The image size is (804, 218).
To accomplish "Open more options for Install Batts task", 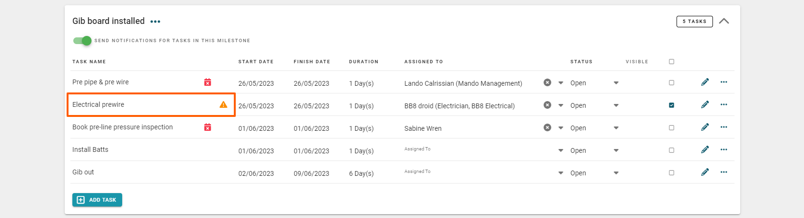I will pos(724,150).
